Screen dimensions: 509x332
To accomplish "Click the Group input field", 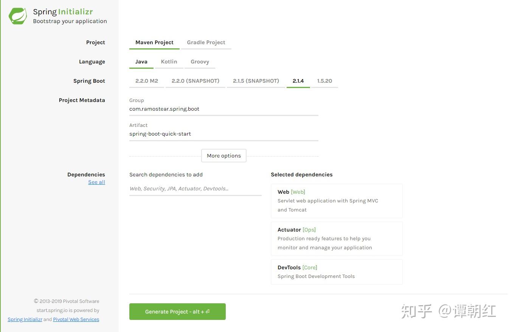I will click(x=223, y=109).
